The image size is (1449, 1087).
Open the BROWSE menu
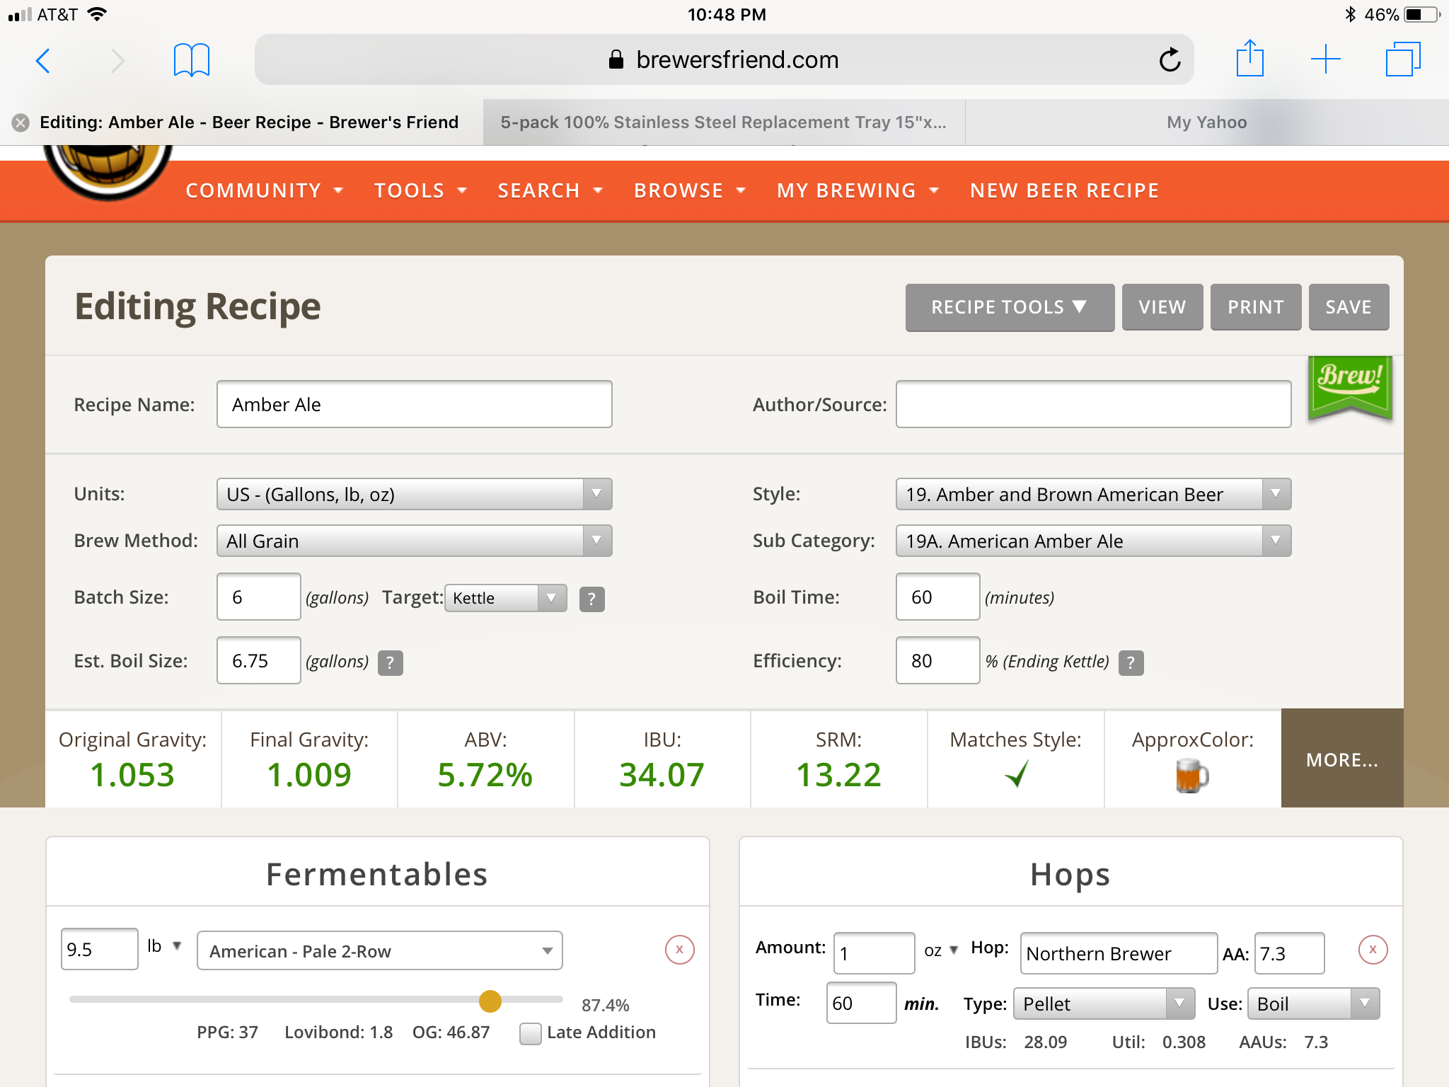pyautogui.click(x=690, y=191)
